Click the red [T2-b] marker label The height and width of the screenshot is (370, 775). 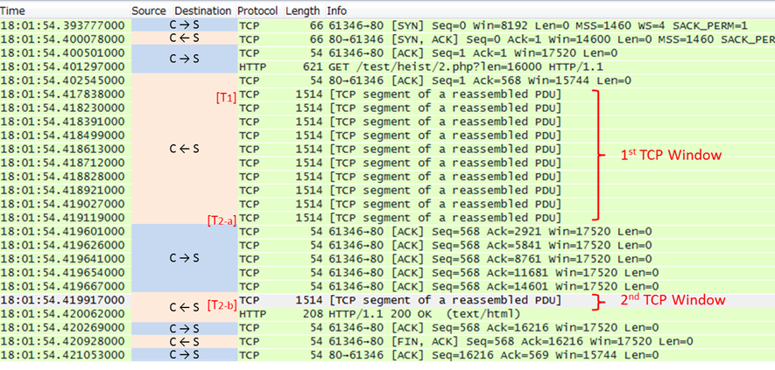220,304
